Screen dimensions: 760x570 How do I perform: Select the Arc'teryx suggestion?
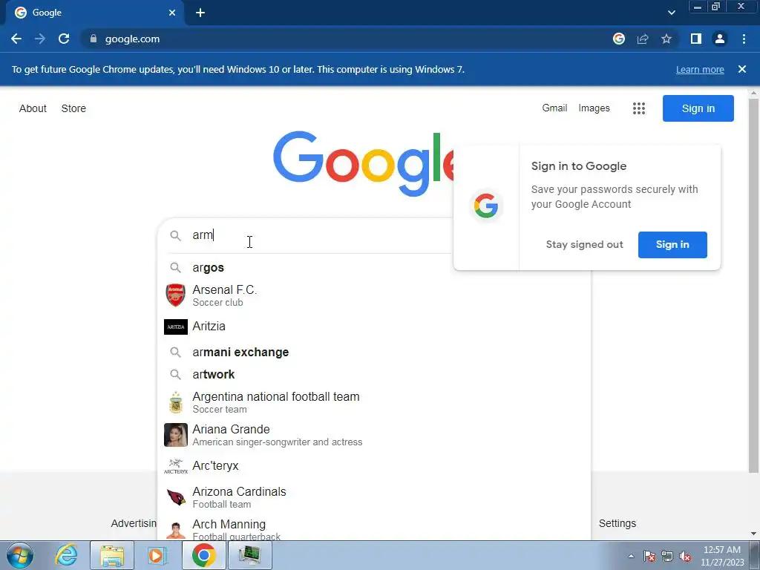(x=374, y=466)
